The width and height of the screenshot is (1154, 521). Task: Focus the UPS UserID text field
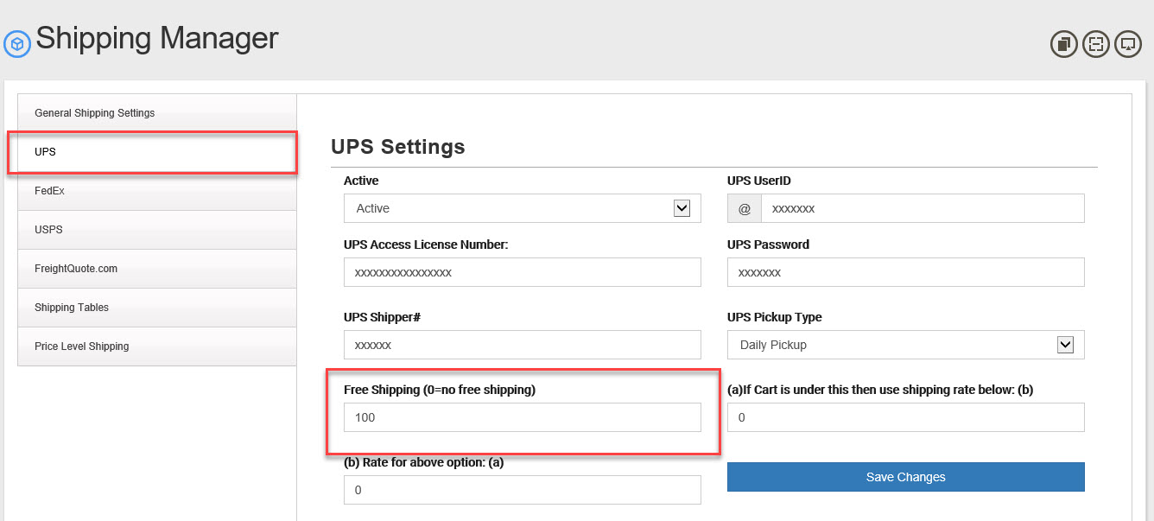pos(922,208)
